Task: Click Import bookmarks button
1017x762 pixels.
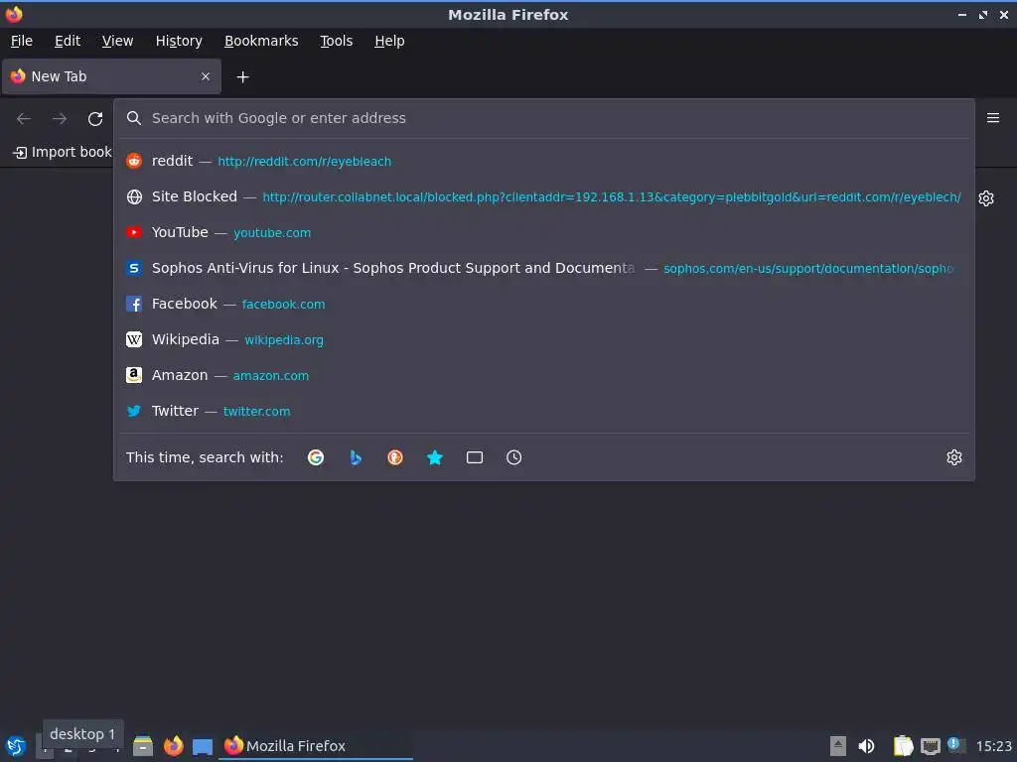Action: pyautogui.click(x=63, y=152)
